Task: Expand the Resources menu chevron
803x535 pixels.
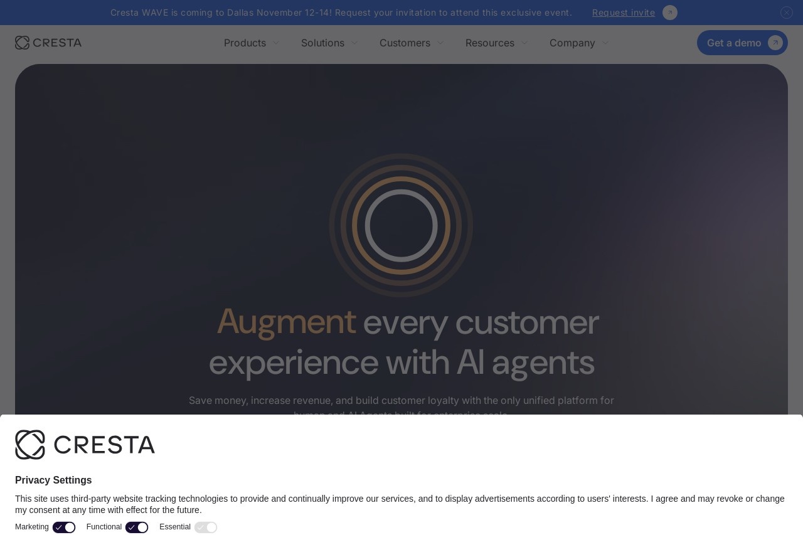Action: (x=524, y=43)
